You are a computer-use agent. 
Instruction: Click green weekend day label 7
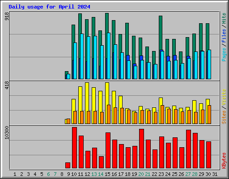click(x=55, y=174)
